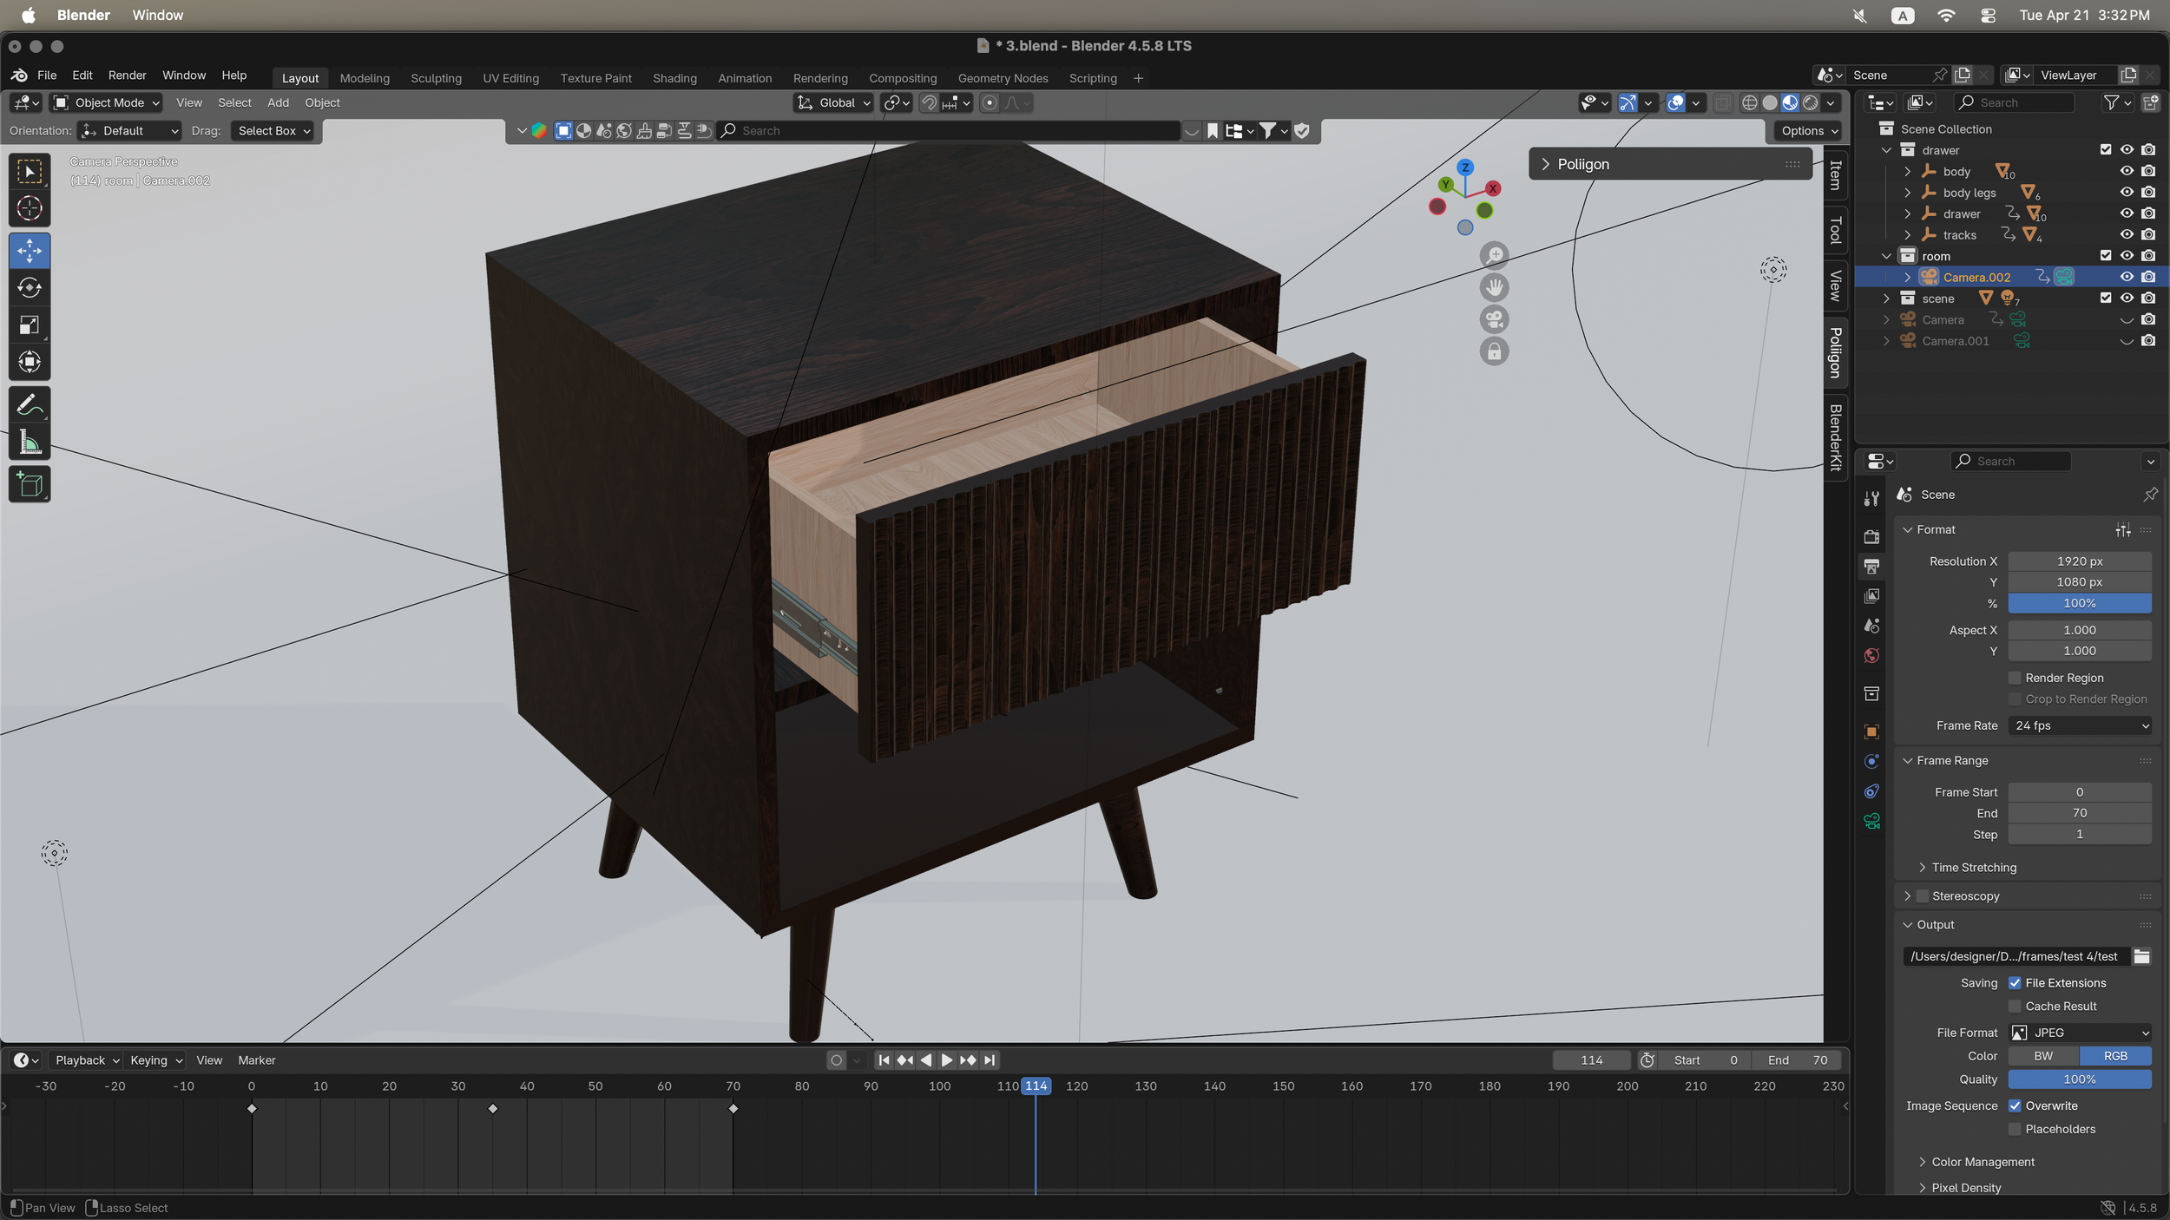
Task: Open the Frame Rate dropdown
Action: click(x=2080, y=725)
